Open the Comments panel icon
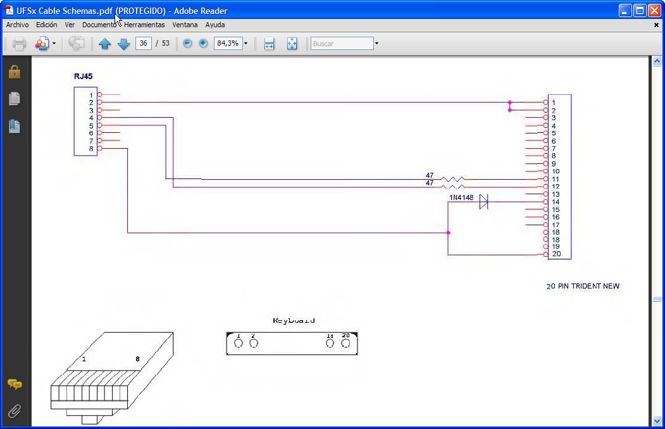This screenshot has height=429, width=665. (x=15, y=385)
